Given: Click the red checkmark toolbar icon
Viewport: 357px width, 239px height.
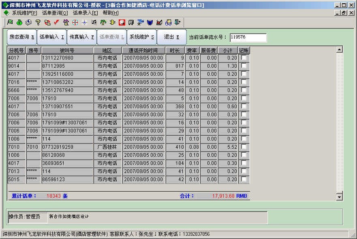Looking at the screenshot, I should point(56,22).
